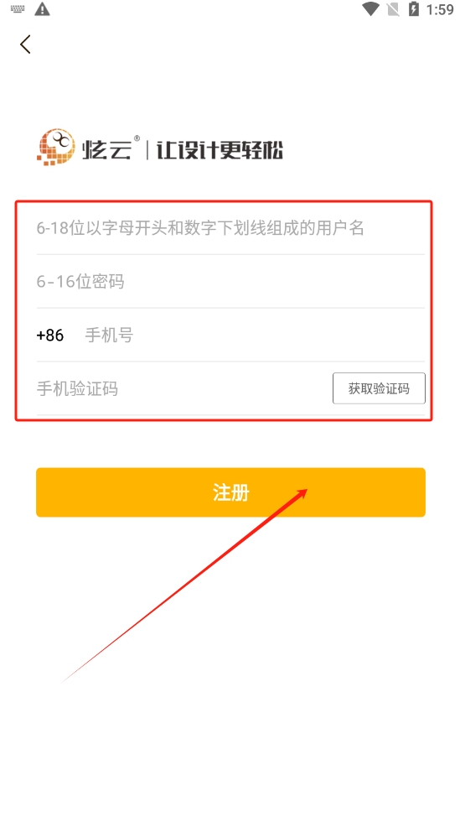Click the 炫云 logo icon
This screenshot has height=817, width=460.
click(55, 148)
